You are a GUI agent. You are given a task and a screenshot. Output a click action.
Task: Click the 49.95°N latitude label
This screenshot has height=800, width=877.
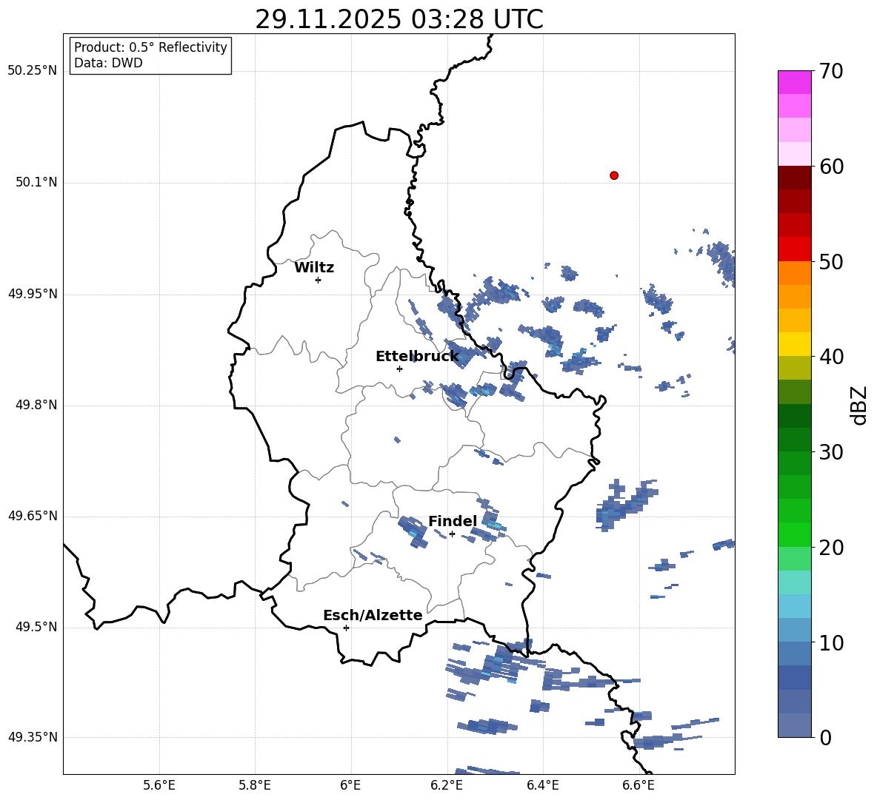(x=33, y=294)
